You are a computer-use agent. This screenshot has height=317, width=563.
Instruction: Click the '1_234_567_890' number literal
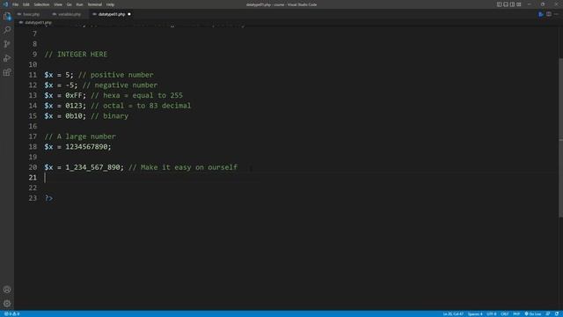click(92, 167)
